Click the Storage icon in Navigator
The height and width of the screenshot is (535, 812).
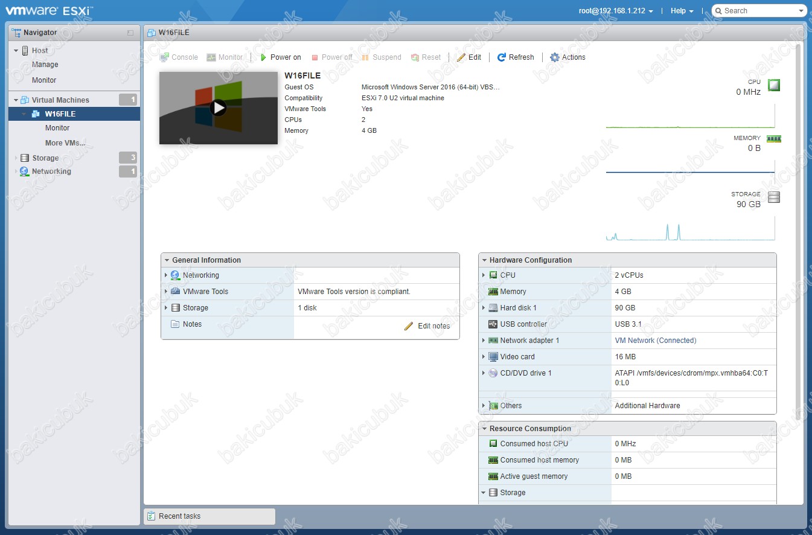(x=25, y=158)
